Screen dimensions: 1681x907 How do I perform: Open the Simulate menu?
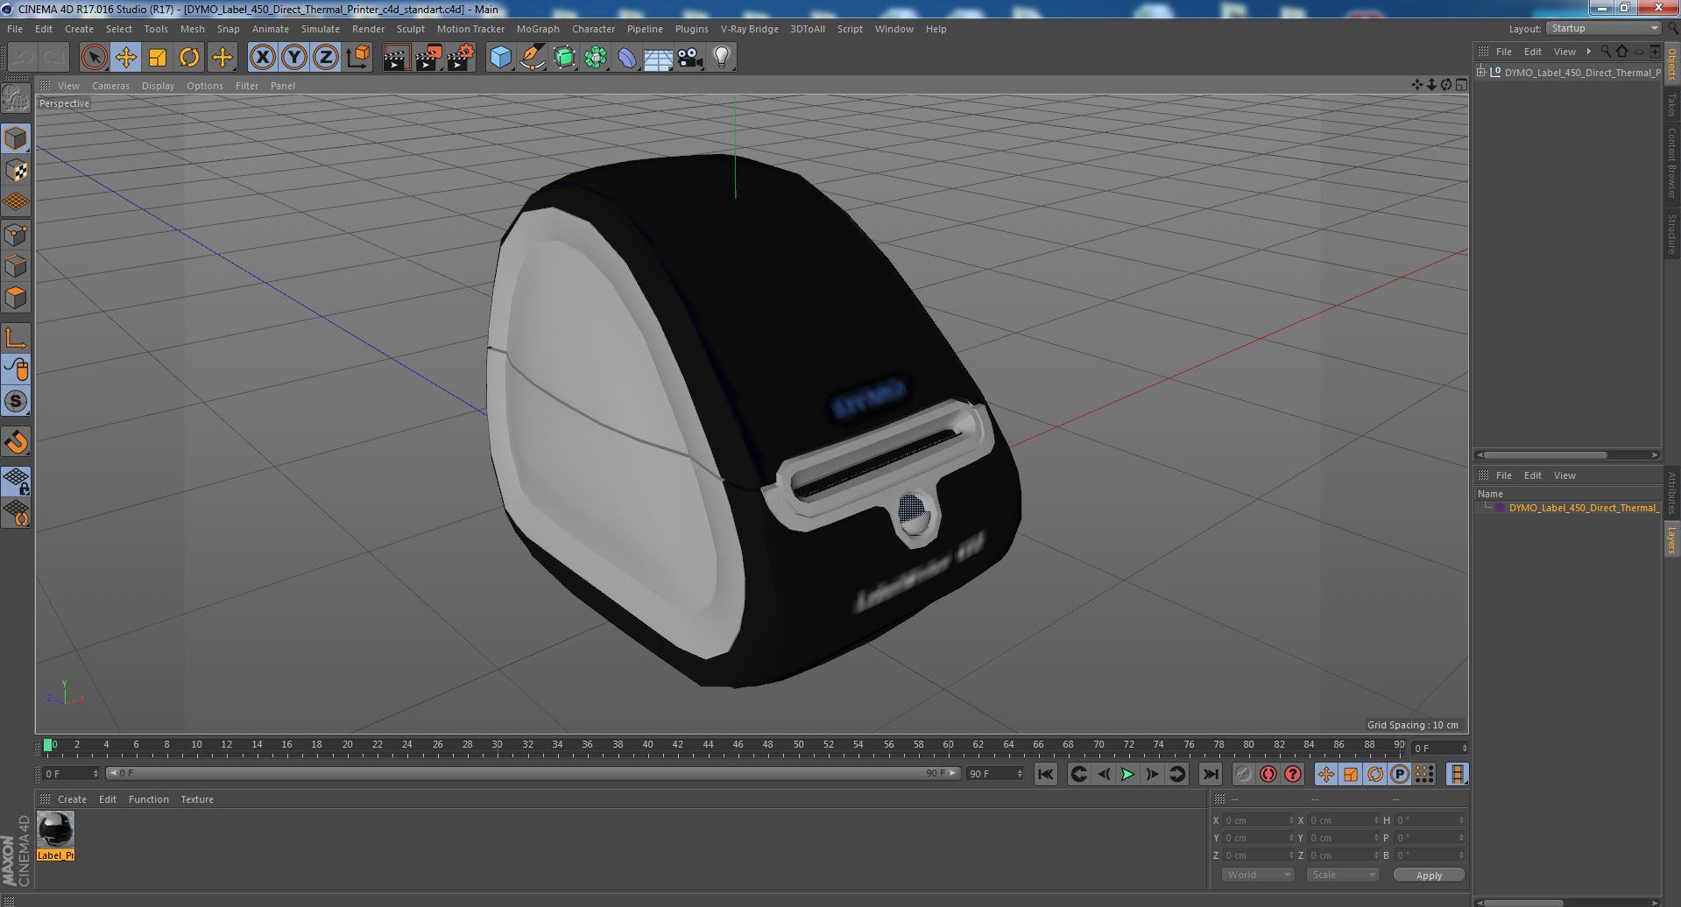[320, 29]
